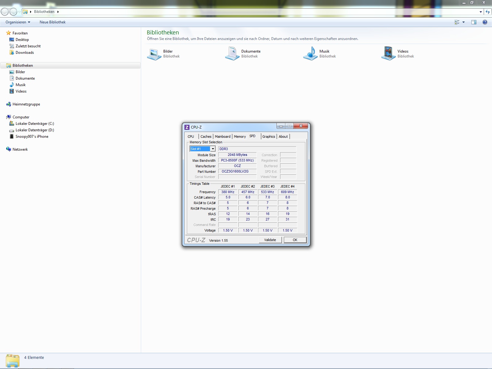
Task: Click the OK button in CPU-Z
Action: tap(295, 240)
